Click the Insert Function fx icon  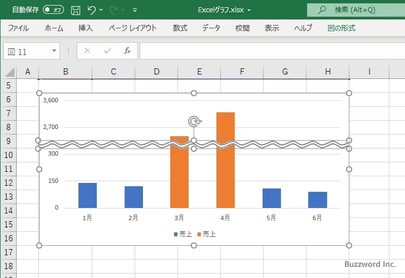127,51
